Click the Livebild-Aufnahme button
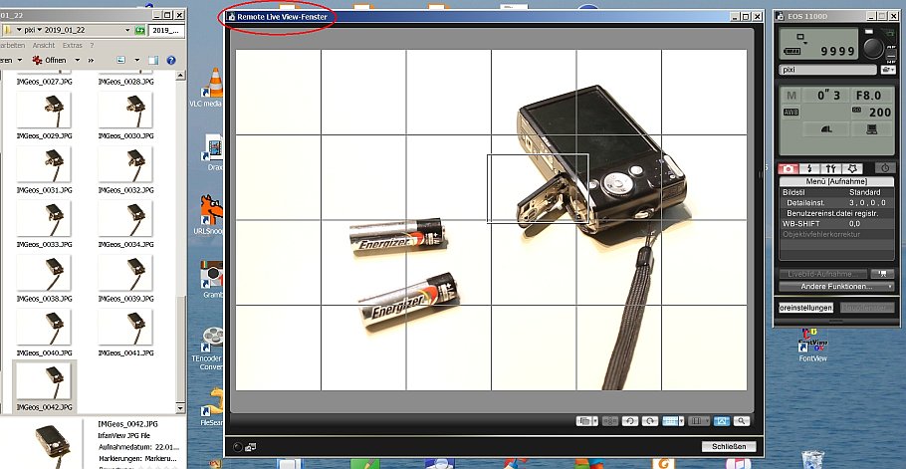Image resolution: width=906 pixels, height=469 pixels. tap(823, 274)
